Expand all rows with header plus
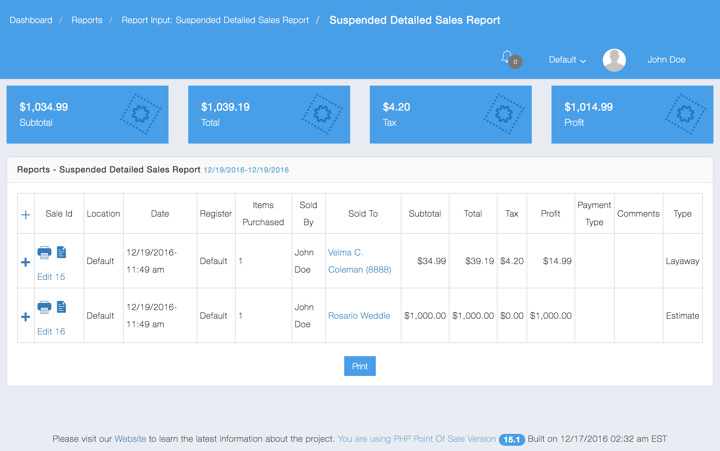 [26, 215]
